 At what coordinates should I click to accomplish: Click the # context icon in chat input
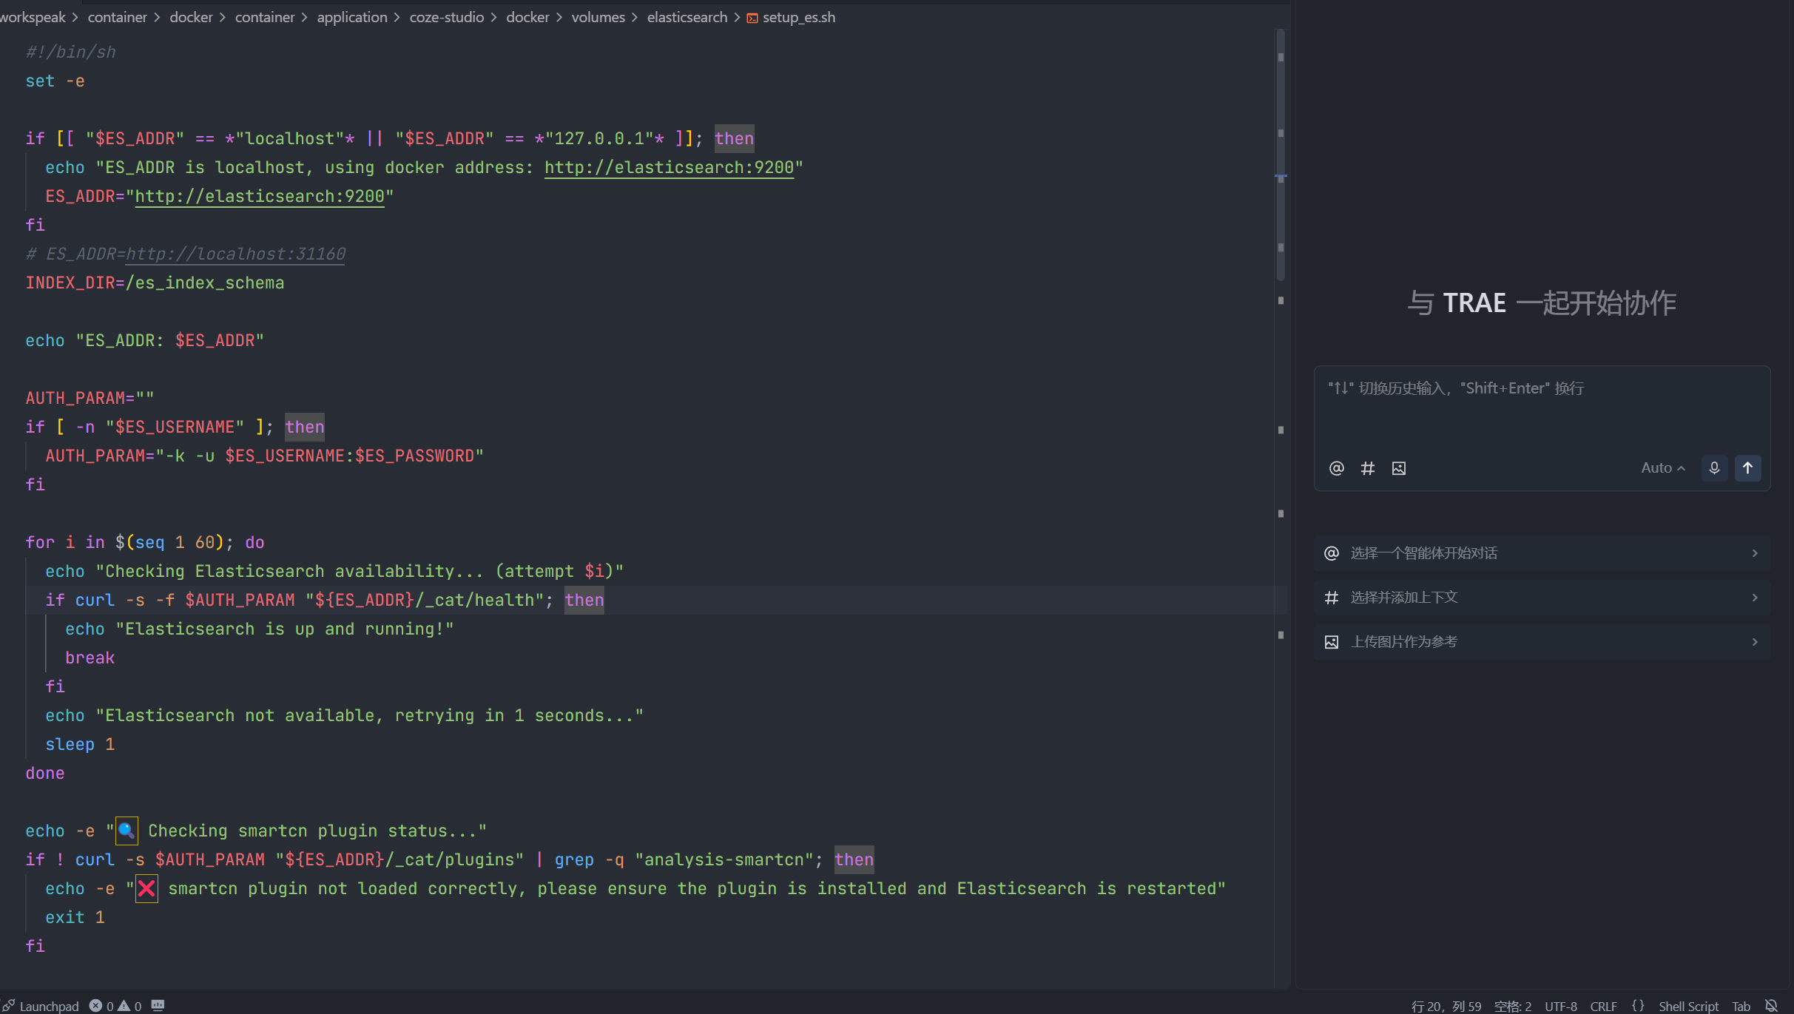tap(1367, 468)
